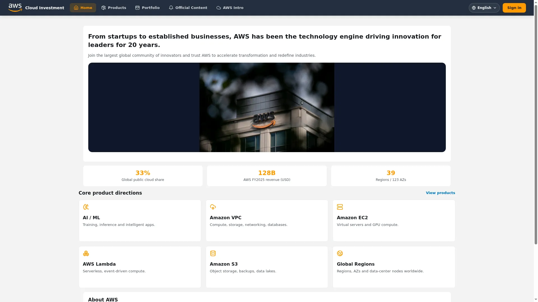Click the house icon beside Home
The width and height of the screenshot is (538, 302).
pyautogui.click(x=76, y=8)
